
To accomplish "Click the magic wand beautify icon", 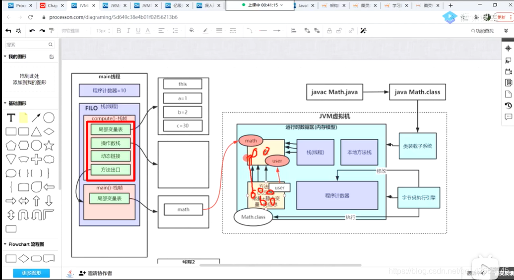I will [363, 30].
